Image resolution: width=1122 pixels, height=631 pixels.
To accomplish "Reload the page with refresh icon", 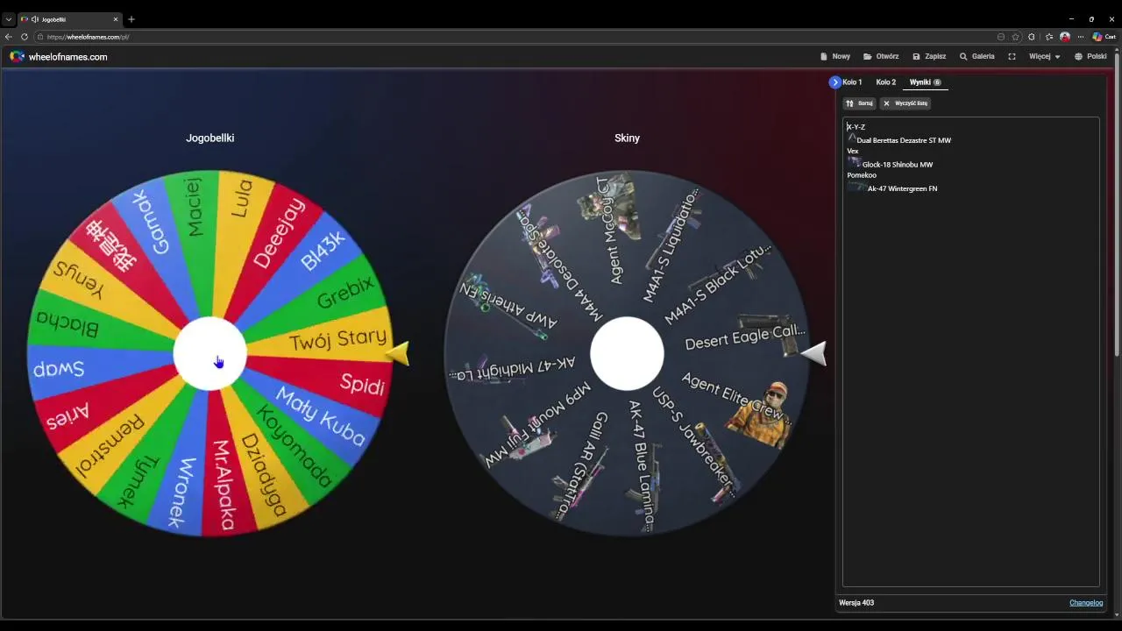I will [x=25, y=37].
